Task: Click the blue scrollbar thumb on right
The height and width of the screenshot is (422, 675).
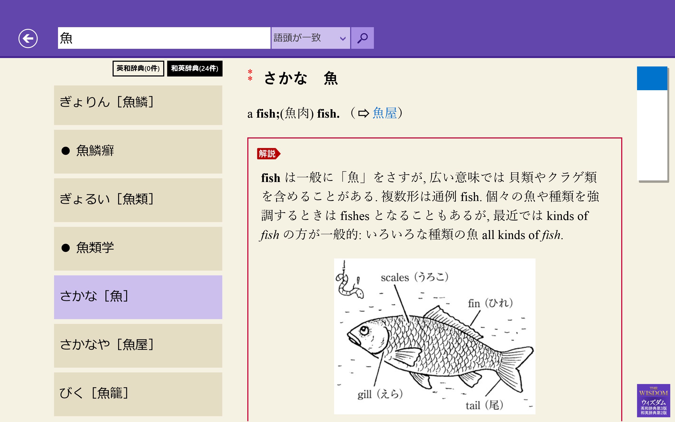Action: (x=652, y=78)
